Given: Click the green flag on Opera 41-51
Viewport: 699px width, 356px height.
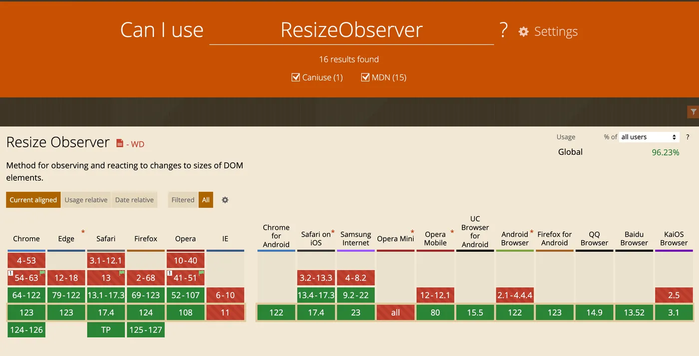Looking at the screenshot, I should [x=202, y=273].
